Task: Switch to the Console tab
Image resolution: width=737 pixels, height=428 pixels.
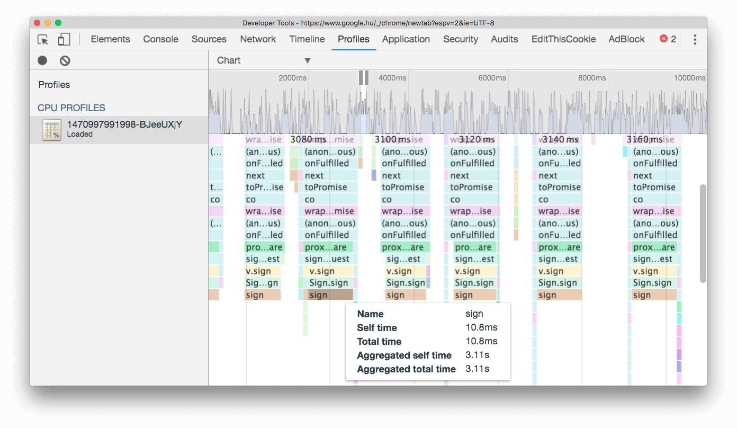Action: (x=160, y=39)
